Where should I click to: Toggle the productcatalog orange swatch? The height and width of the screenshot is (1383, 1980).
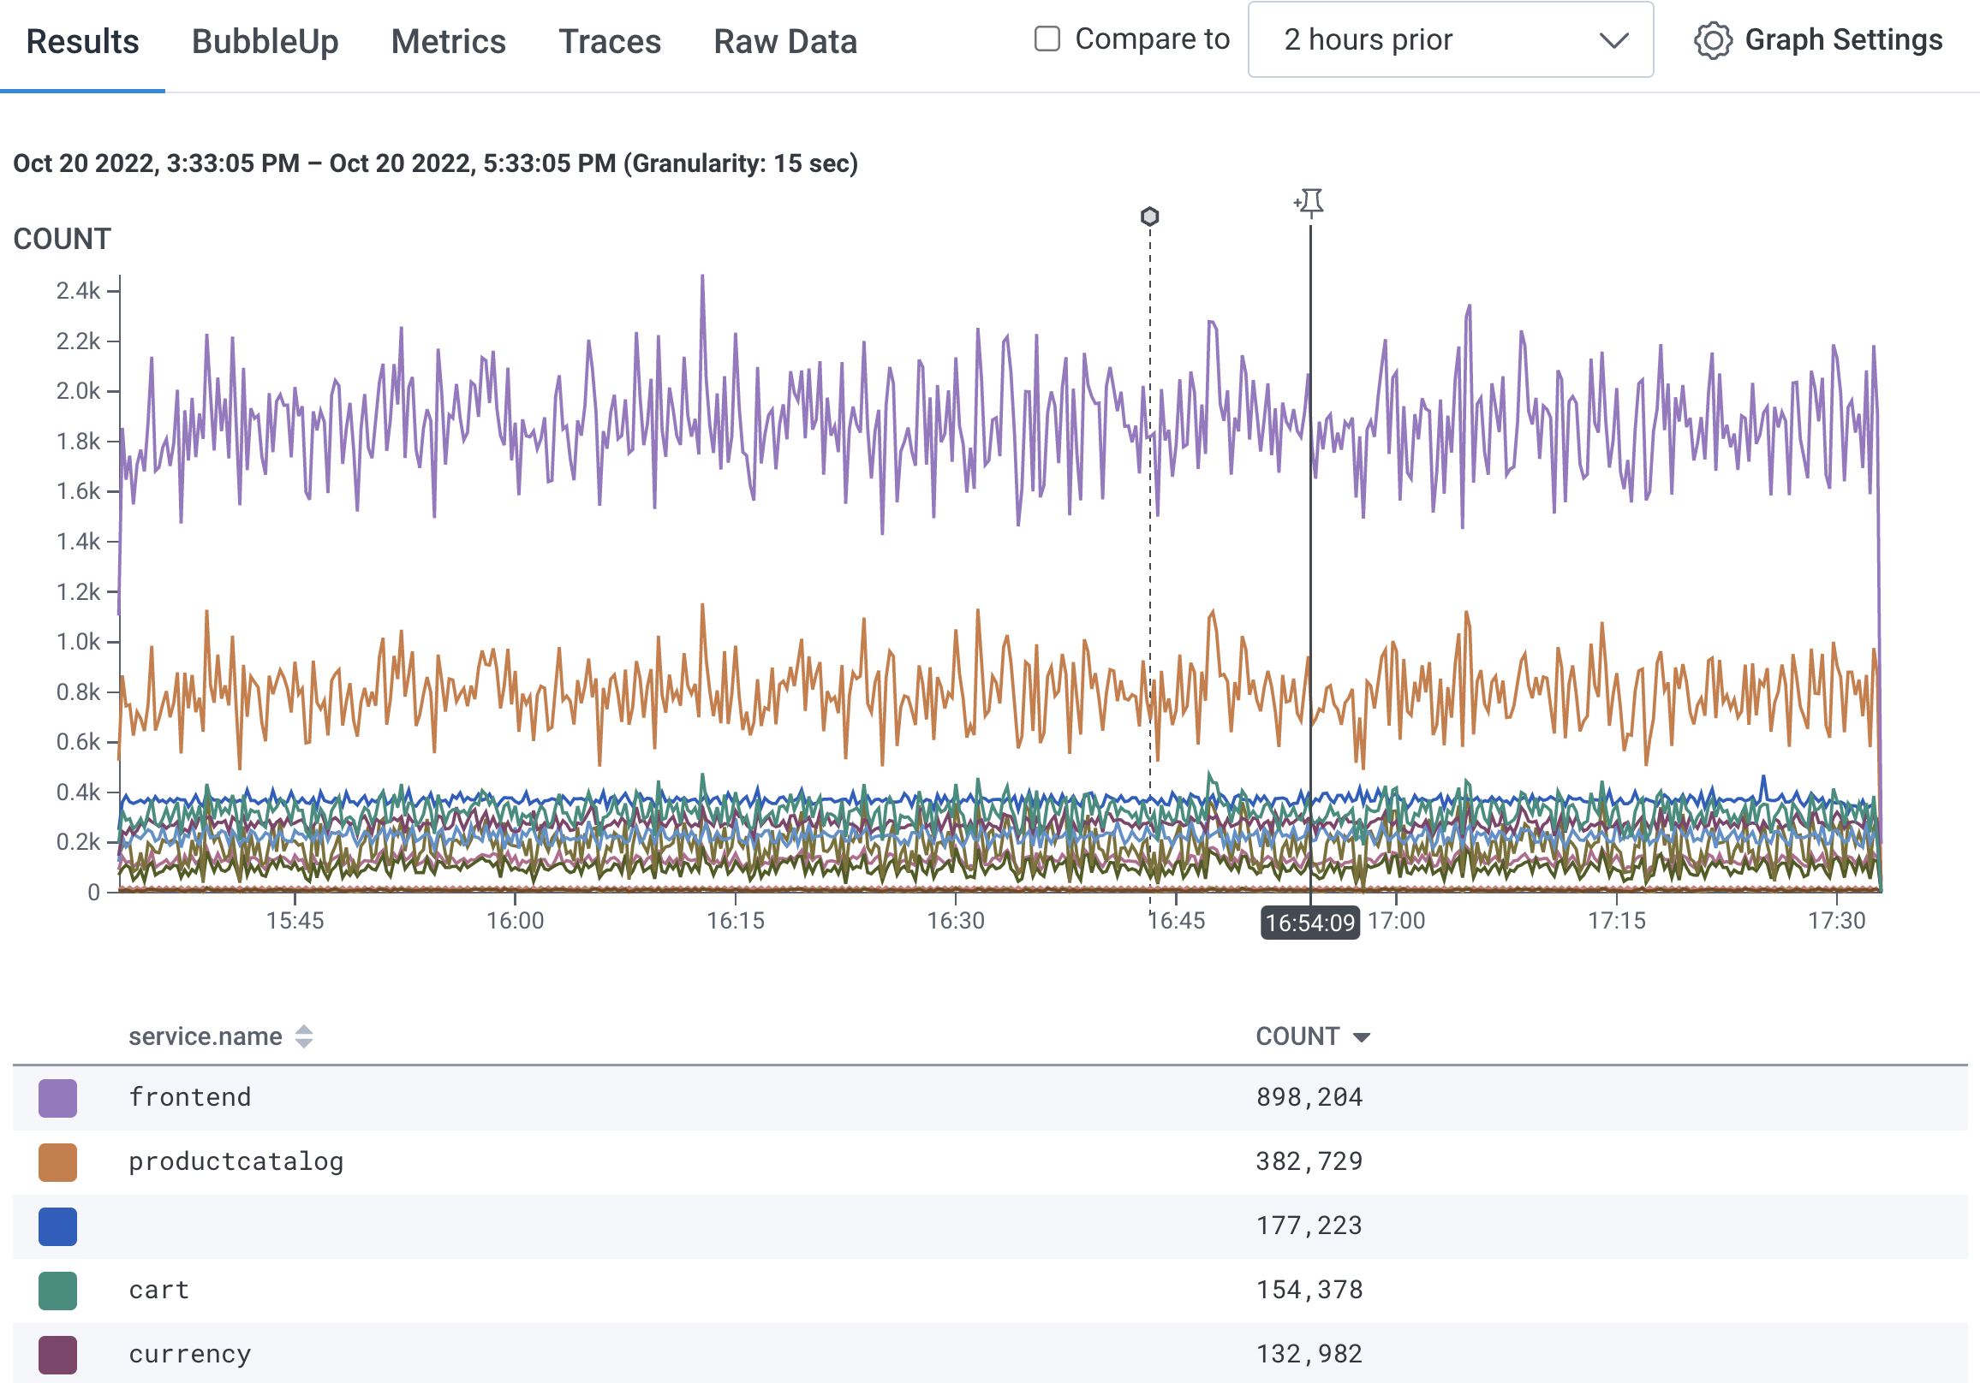pos(57,1162)
